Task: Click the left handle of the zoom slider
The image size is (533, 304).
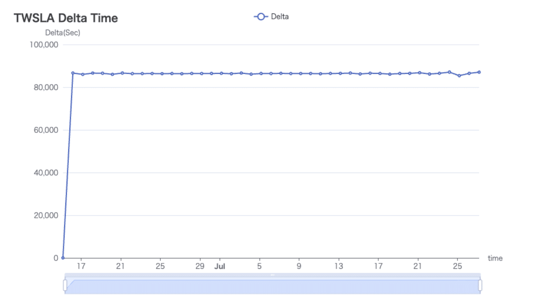Action: [x=65, y=285]
